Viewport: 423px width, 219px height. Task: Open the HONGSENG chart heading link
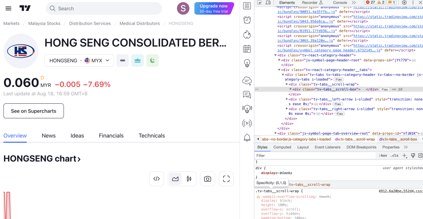click(42, 159)
